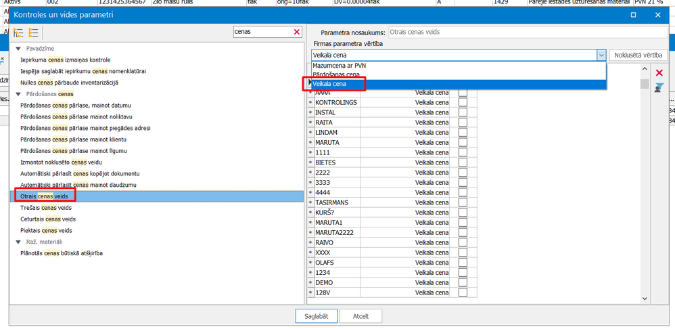The width and height of the screenshot is (675, 329).
Task: Click the user filter icon beside user list
Action: pyautogui.click(x=659, y=88)
